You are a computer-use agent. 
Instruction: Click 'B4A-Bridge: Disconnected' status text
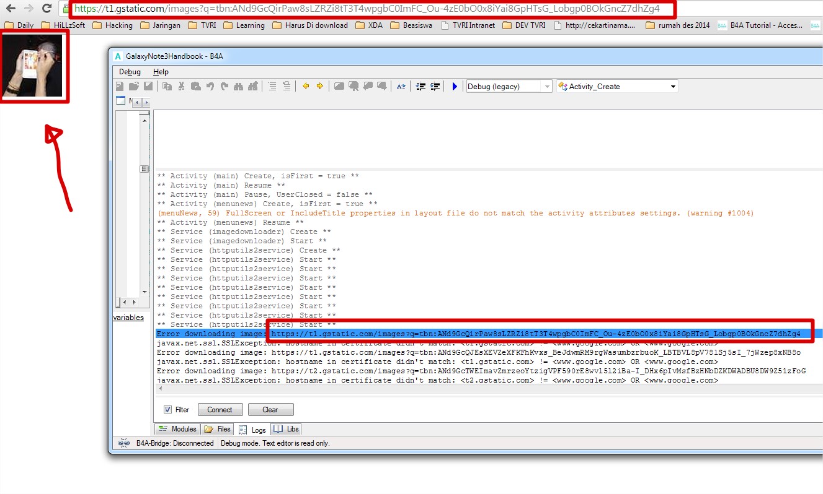pyautogui.click(x=175, y=443)
